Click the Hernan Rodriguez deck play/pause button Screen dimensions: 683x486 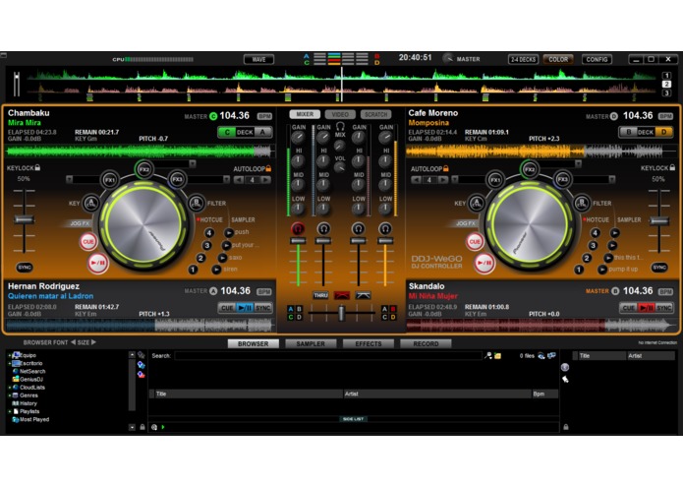(x=245, y=308)
